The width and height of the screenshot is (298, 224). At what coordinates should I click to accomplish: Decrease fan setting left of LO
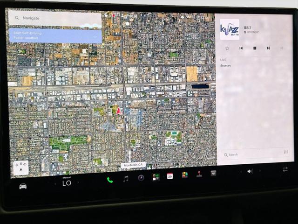click(55, 184)
